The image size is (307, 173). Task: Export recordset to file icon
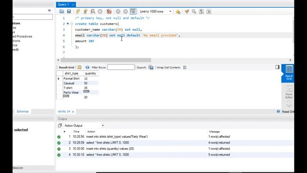click(x=151, y=67)
